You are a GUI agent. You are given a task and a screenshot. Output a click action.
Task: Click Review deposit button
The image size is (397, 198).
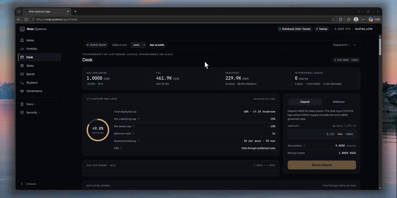pyautogui.click(x=322, y=165)
